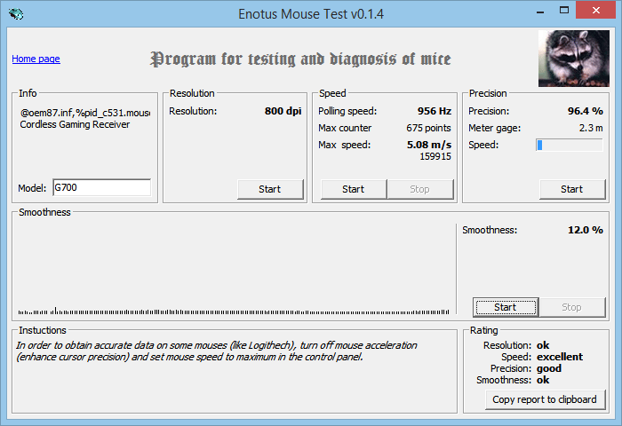
Task: Click the 675 points max counter value
Action: pos(428,128)
